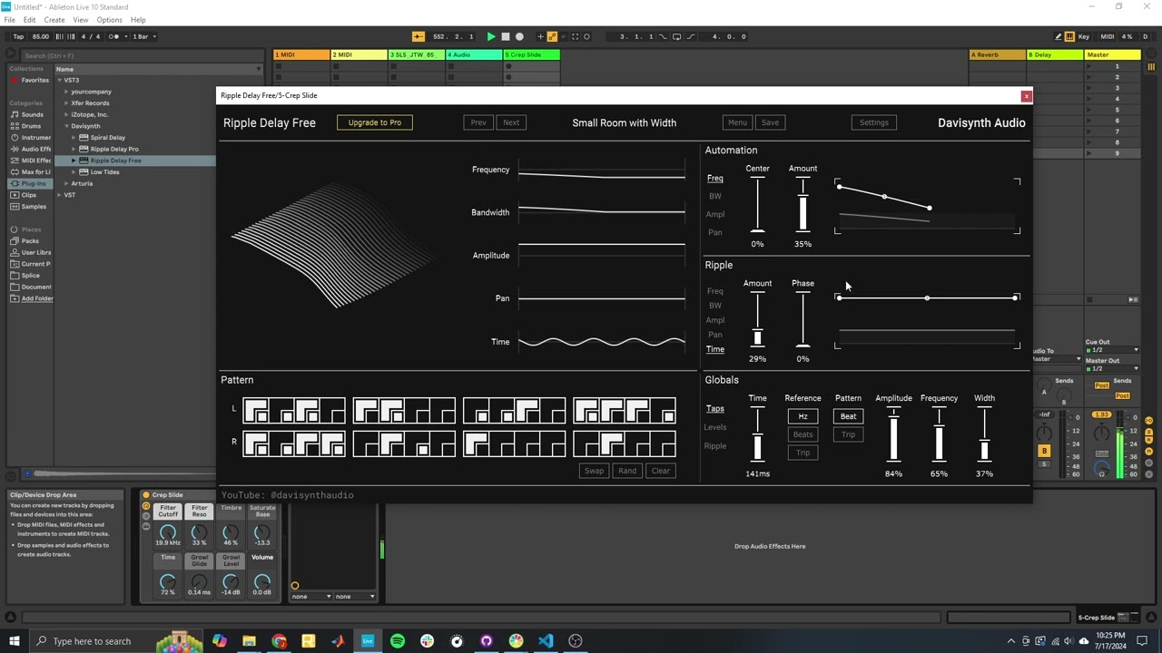The height and width of the screenshot is (653, 1162).
Task: Save the current Ripple Delay preset
Action: pos(770,122)
